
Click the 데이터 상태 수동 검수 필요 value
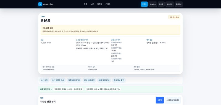tap(93, 69)
